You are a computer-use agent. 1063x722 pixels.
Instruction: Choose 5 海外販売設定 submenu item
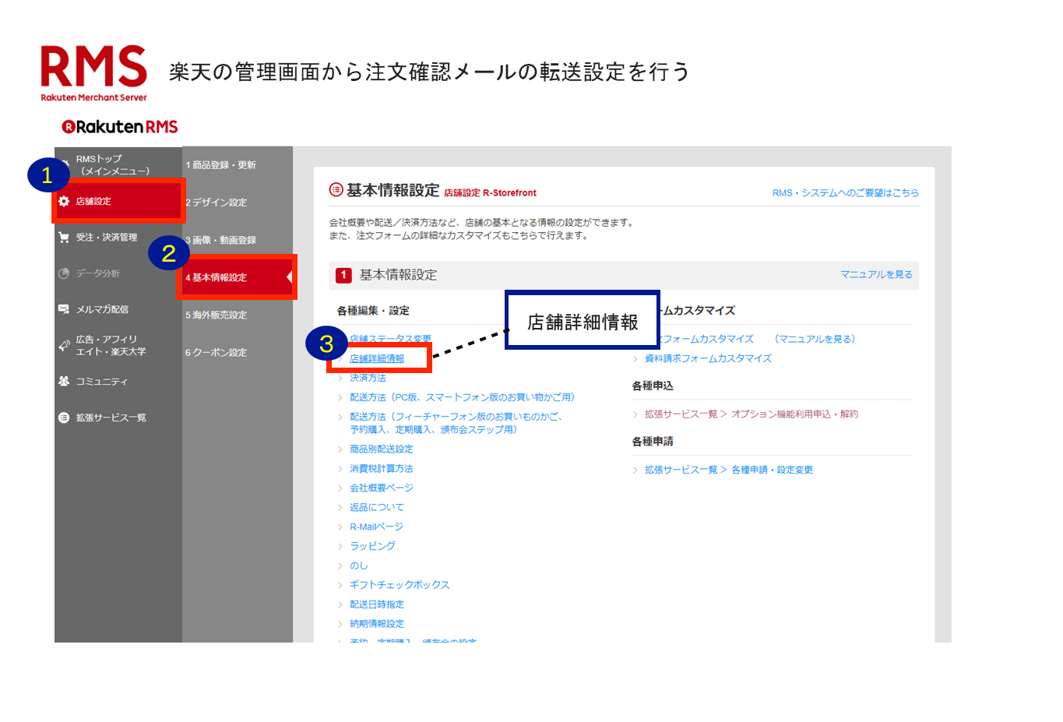pos(216,315)
